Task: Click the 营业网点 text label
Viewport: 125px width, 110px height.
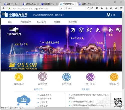Action: (x=114, y=84)
